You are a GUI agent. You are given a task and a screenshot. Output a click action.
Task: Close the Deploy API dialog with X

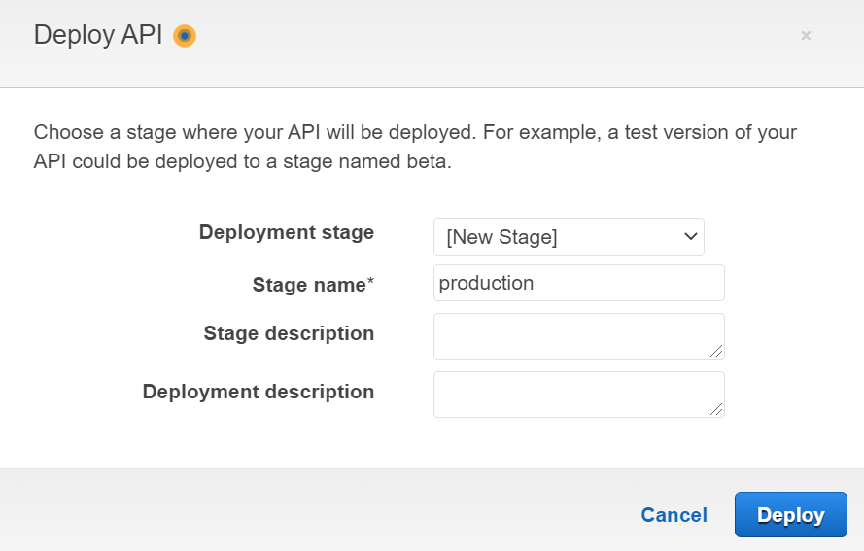tap(806, 36)
